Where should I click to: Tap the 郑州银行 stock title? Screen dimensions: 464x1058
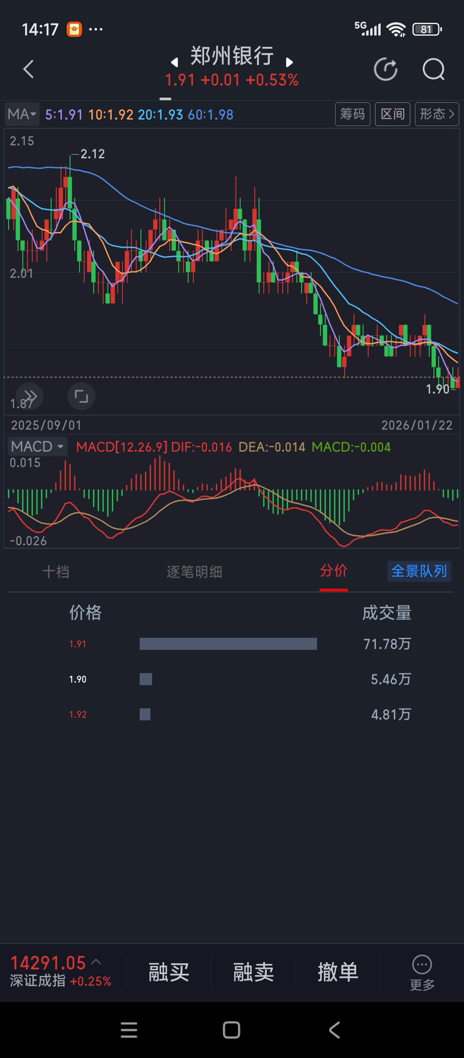pyautogui.click(x=232, y=56)
